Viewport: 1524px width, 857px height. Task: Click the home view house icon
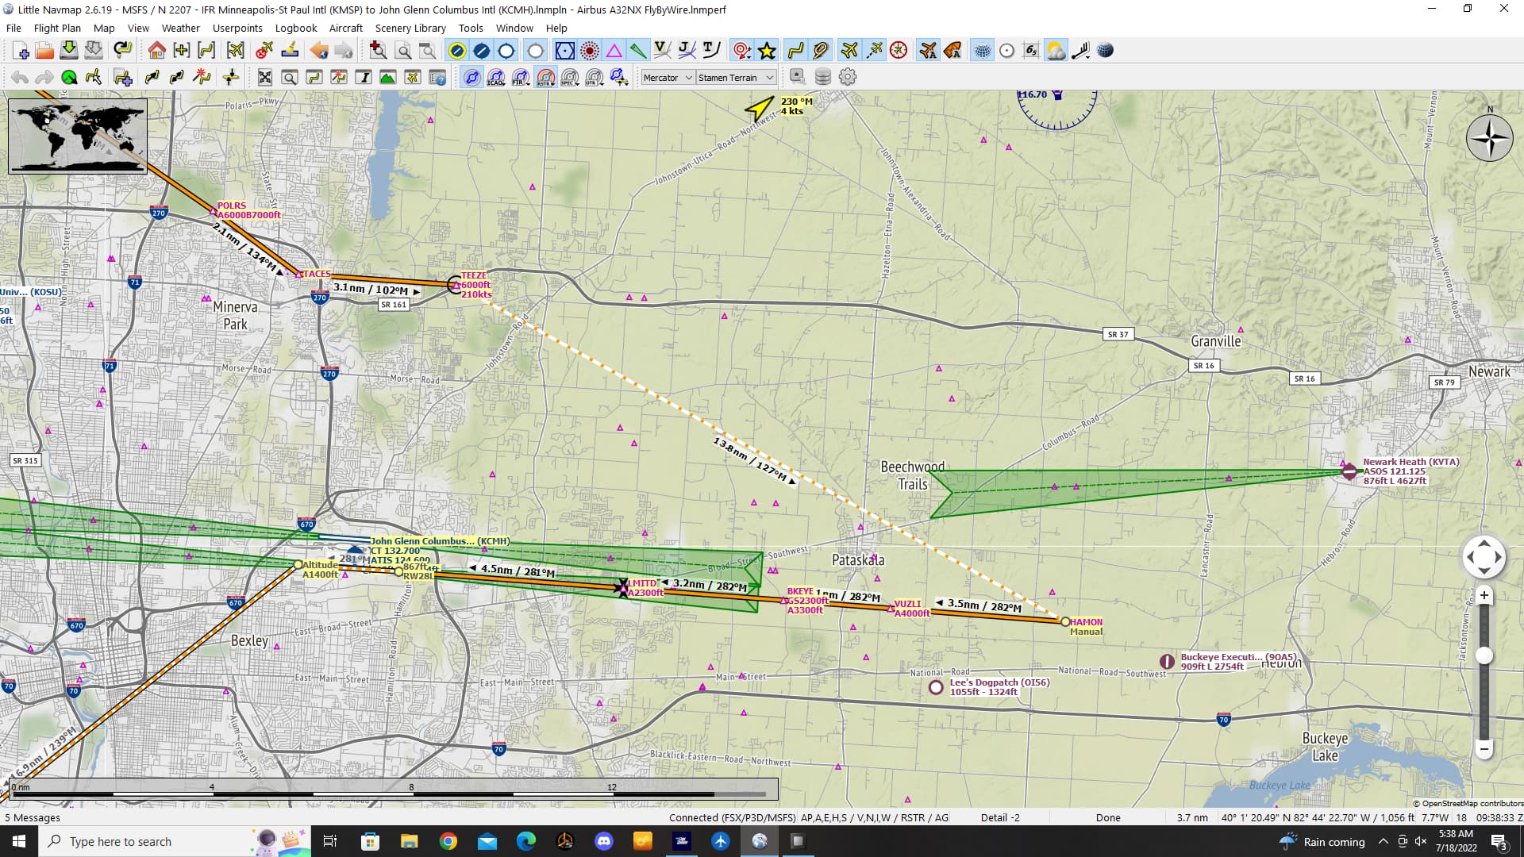[156, 51]
